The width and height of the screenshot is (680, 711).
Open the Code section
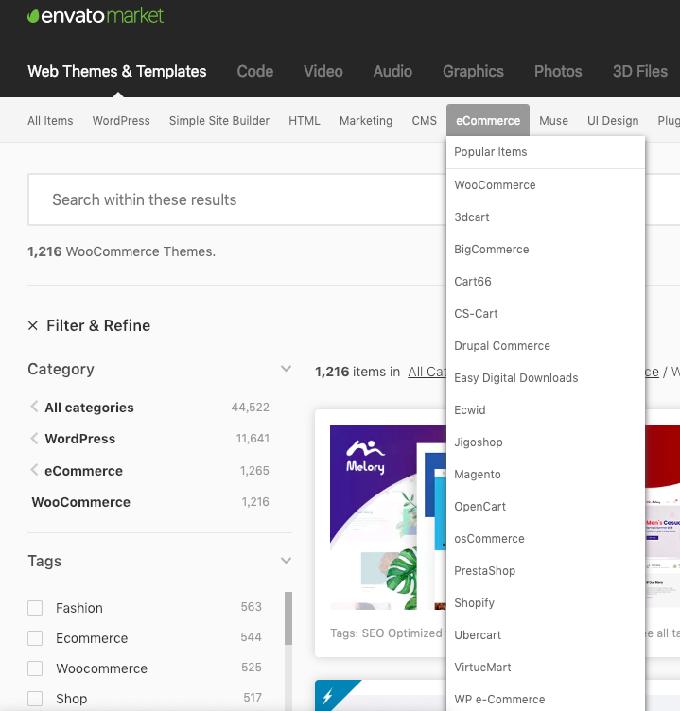point(255,71)
